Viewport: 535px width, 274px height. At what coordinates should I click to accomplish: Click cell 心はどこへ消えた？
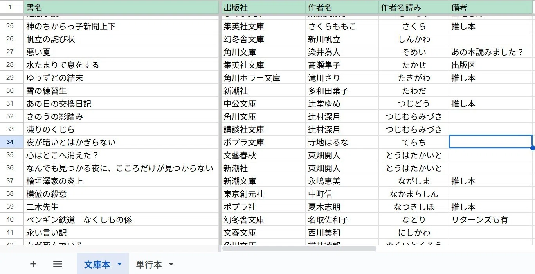(121, 155)
